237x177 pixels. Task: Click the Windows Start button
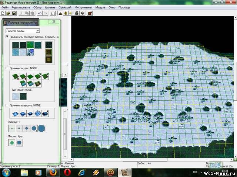coord(6,172)
